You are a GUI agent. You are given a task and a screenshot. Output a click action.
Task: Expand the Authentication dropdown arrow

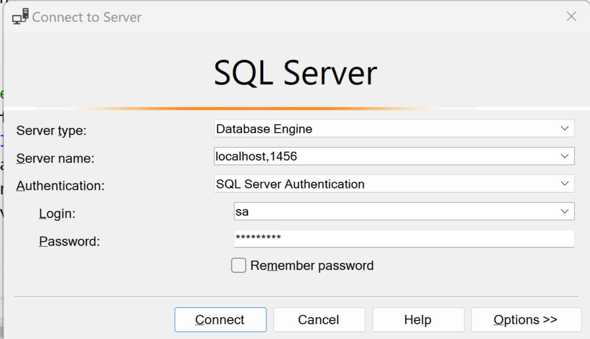click(x=565, y=184)
